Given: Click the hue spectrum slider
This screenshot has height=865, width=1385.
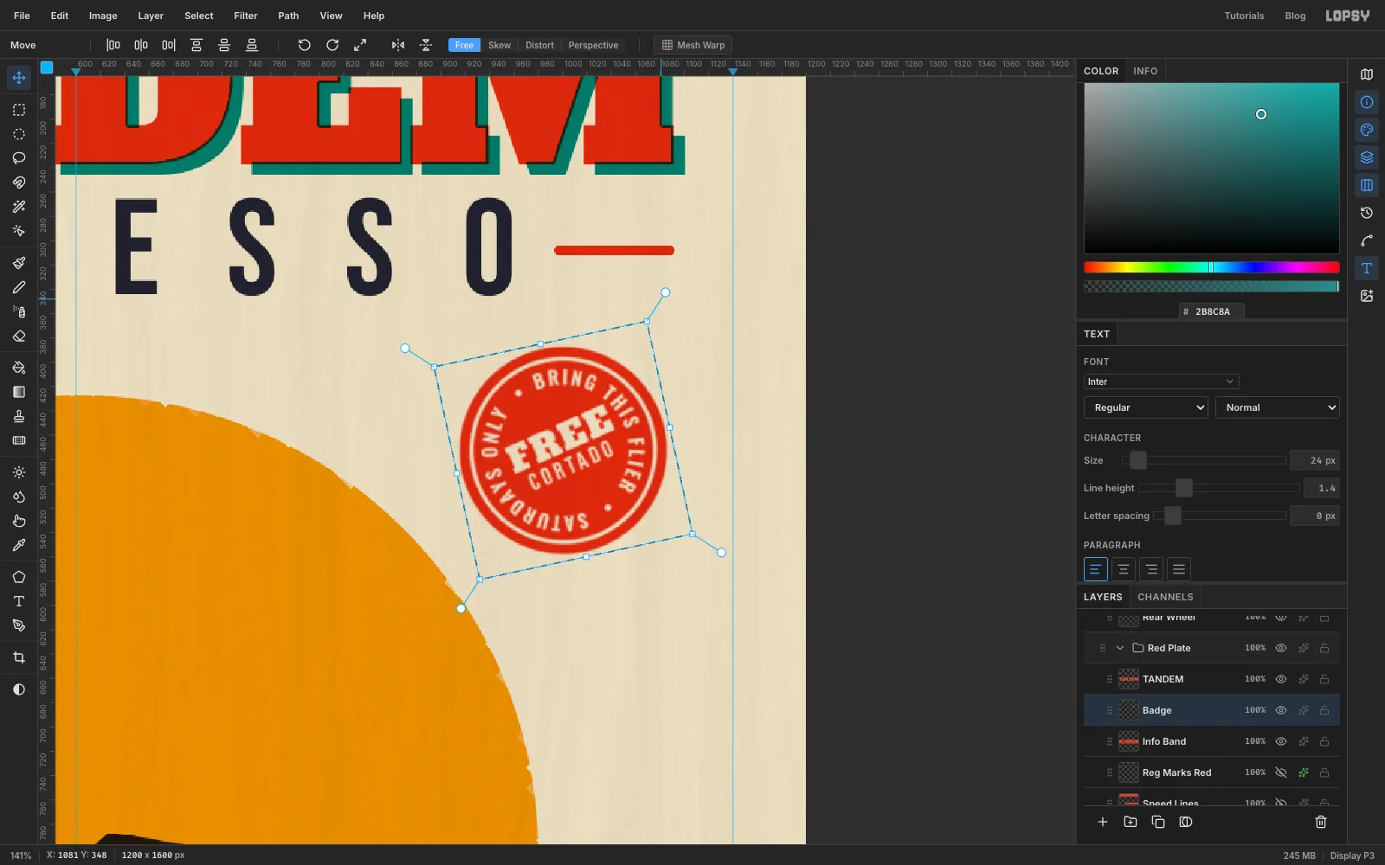Looking at the screenshot, I should click(1211, 267).
